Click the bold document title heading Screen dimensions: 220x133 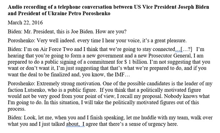[108, 10]
